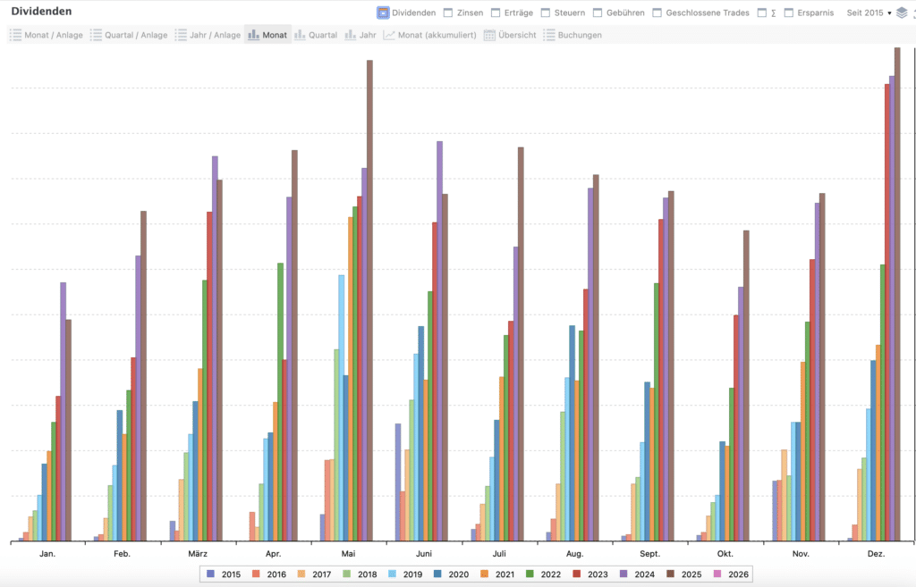Enable the Zinsen checkbox
The height and width of the screenshot is (587, 916).
[x=449, y=13]
